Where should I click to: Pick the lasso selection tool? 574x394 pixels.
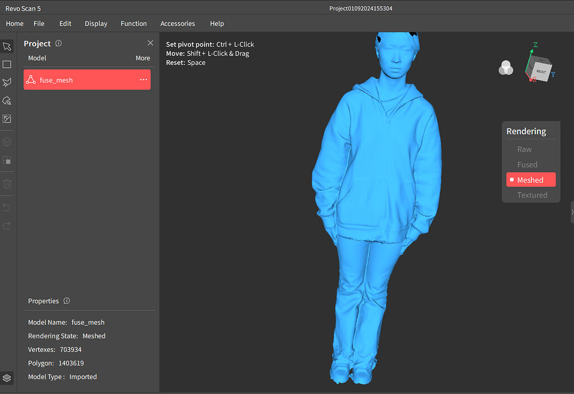click(7, 100)
